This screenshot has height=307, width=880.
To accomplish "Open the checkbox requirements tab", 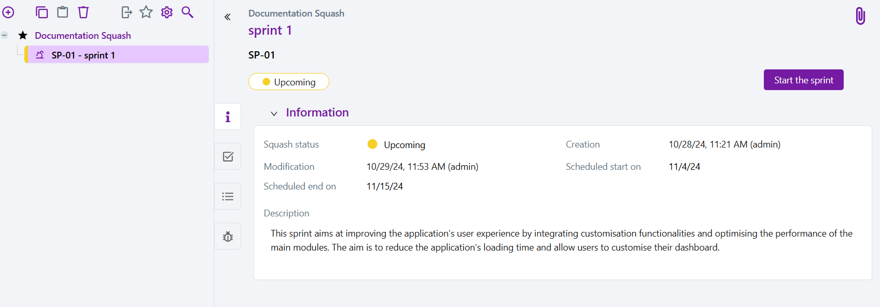I will [228, 156].
